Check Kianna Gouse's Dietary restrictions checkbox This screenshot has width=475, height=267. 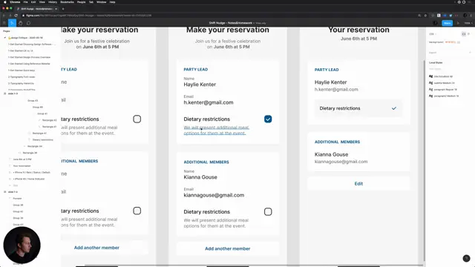(268, 211)
